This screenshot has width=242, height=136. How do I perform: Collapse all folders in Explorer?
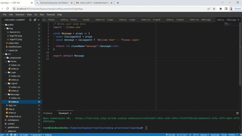[35, 20]
